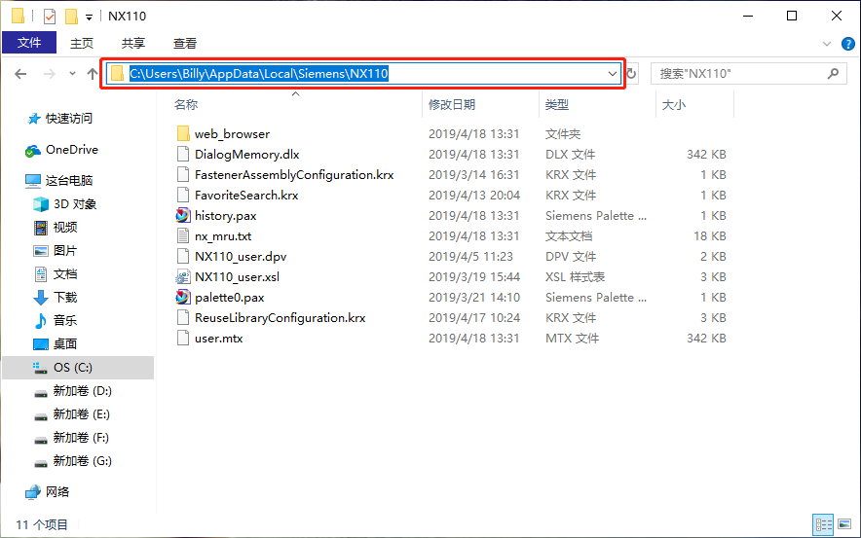Go up one folder level

(x=93, y=74)
